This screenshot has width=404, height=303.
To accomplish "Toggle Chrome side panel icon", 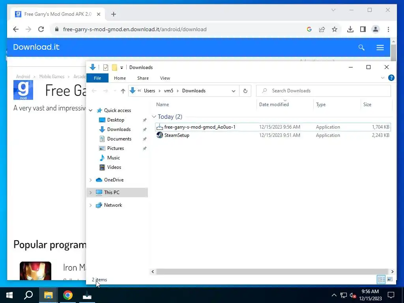I will (363, 29).
